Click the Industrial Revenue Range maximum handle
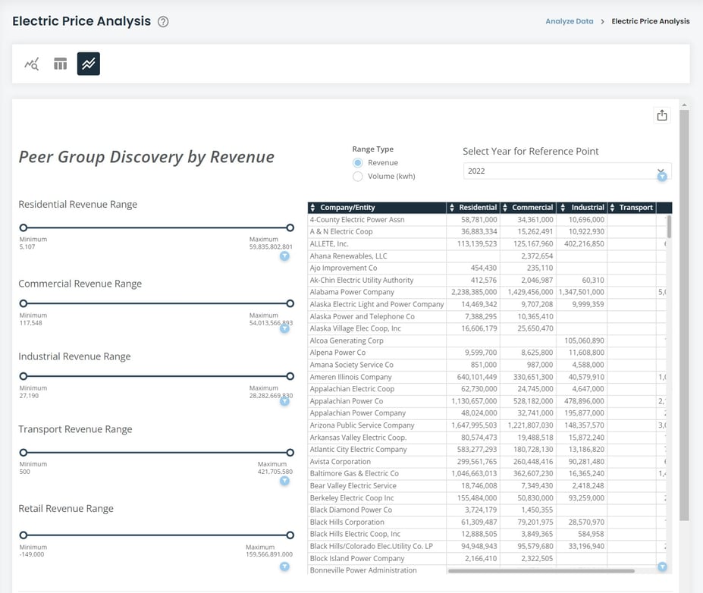 [290, 376]
